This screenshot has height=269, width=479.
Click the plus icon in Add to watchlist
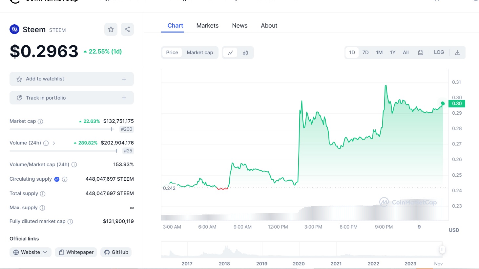tap(124, 79)
